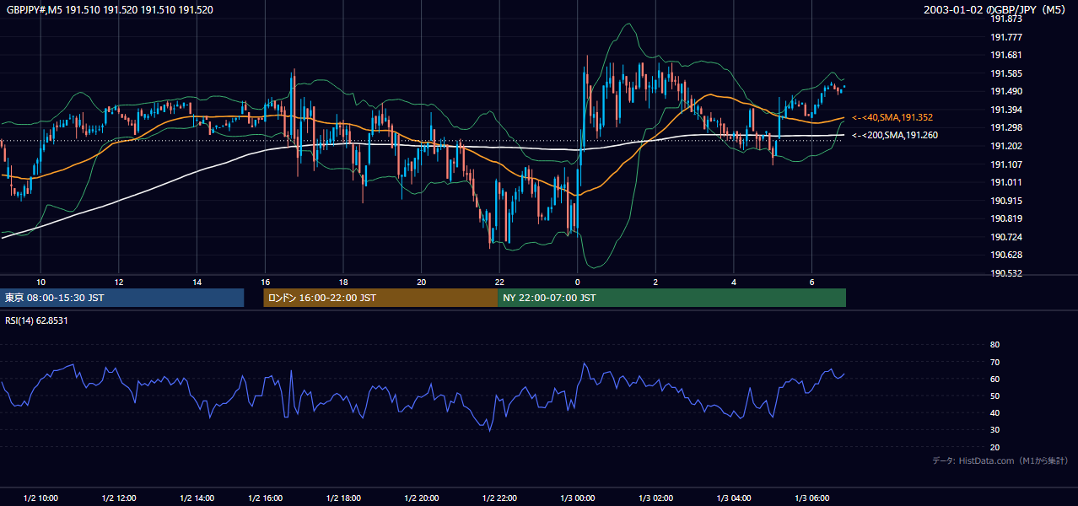Click RSI scale level 40
The height and width of the screenshot is (506, 1078).
[x=994, y=412]
